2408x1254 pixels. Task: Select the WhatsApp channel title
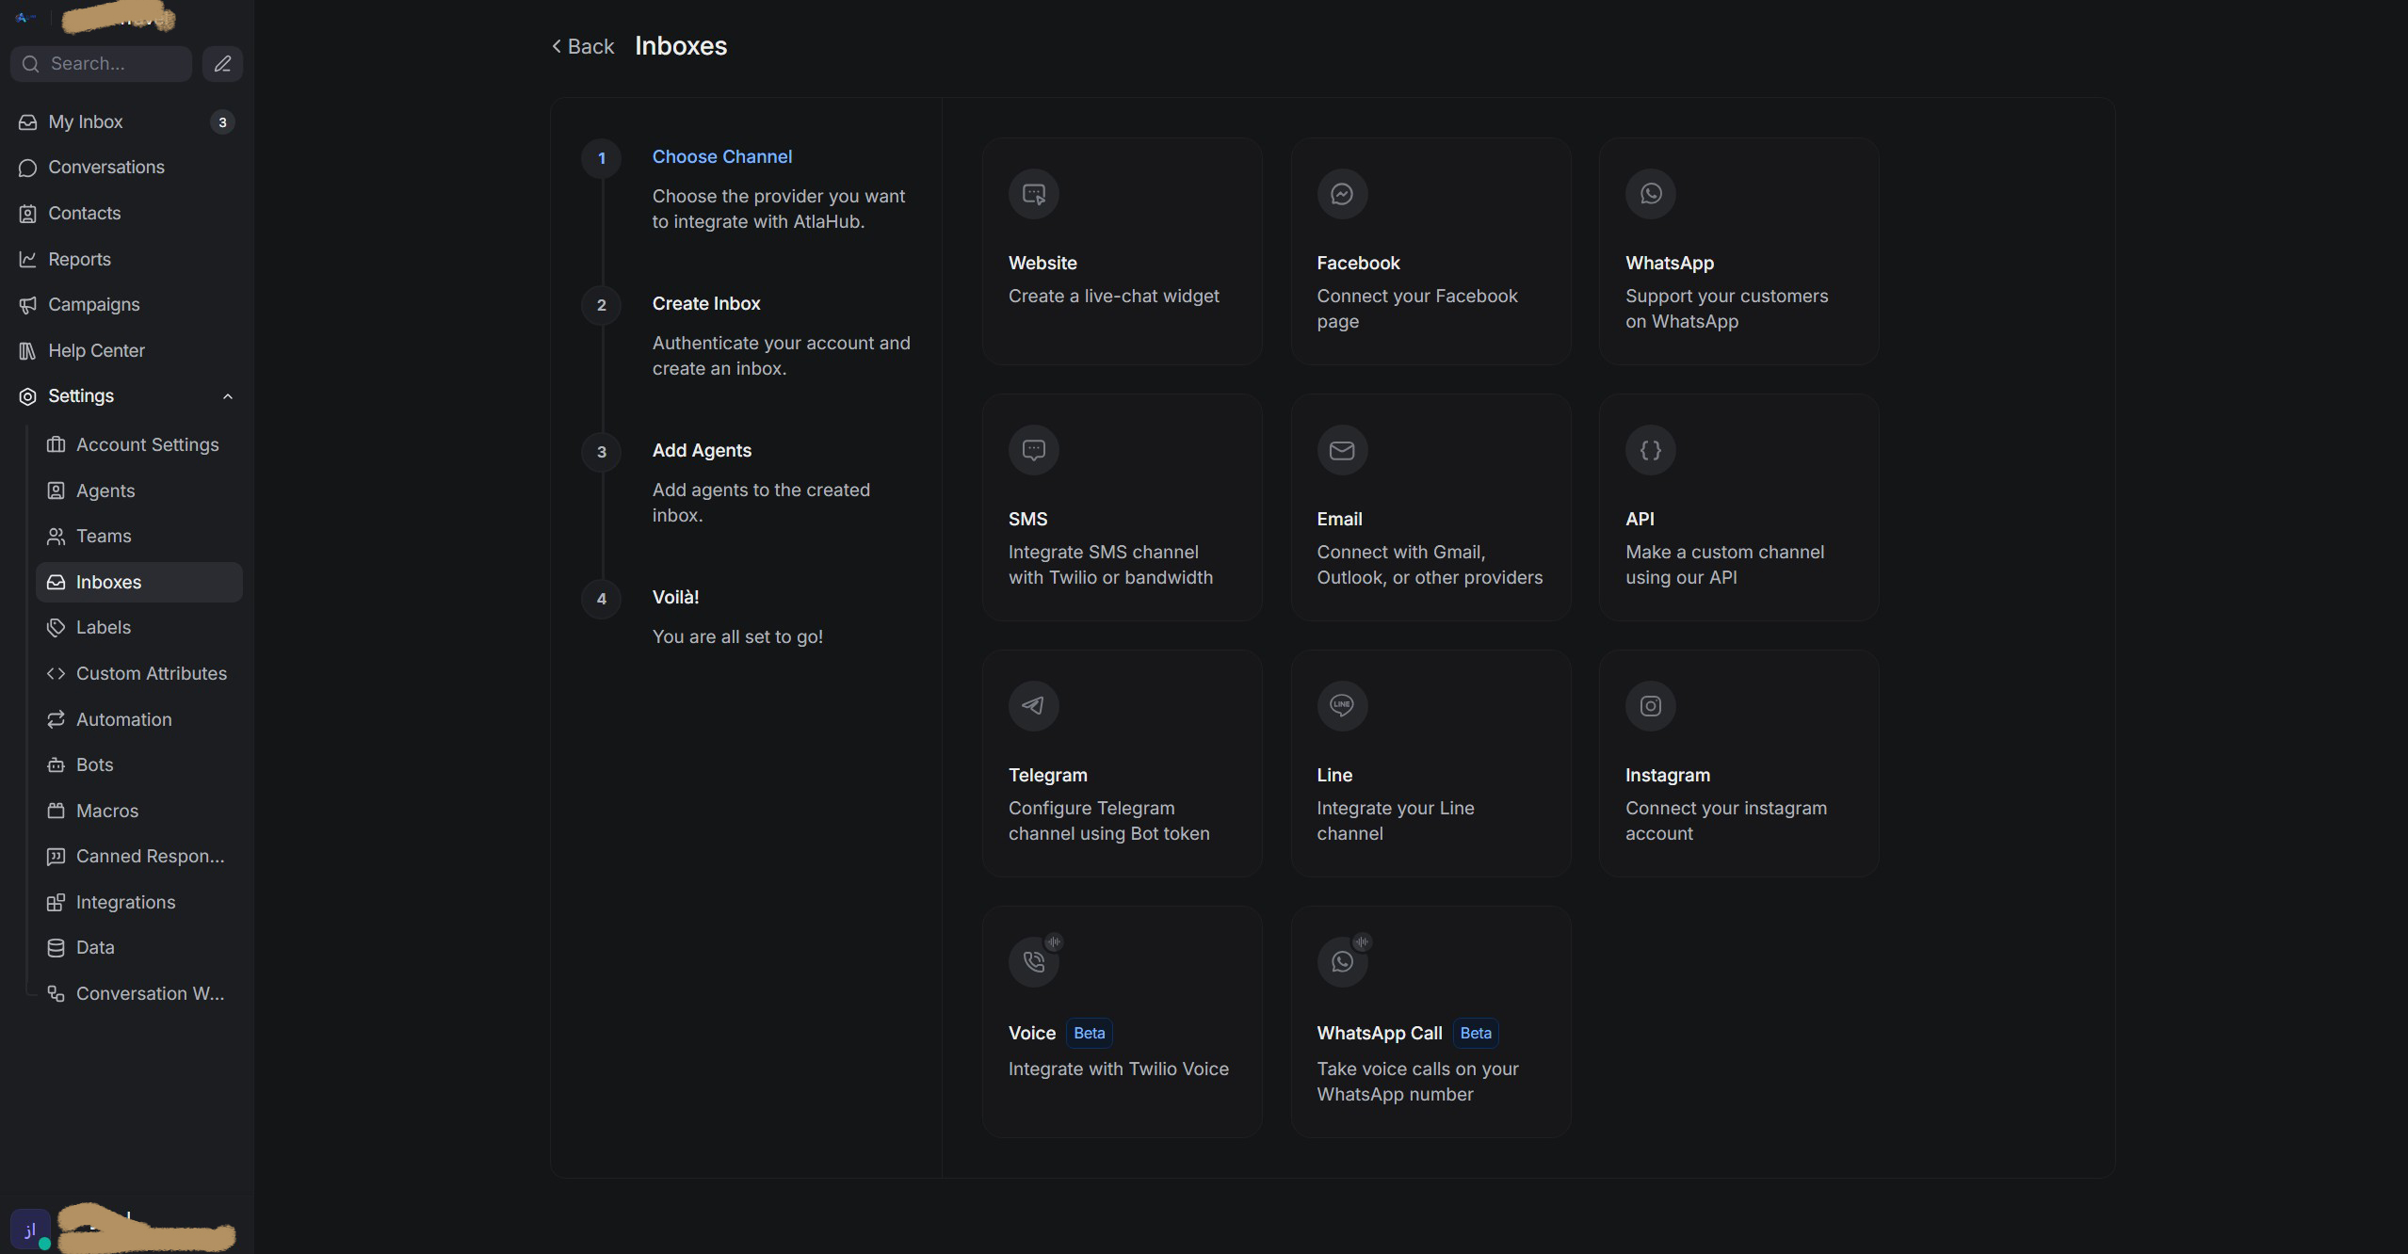1669,263
